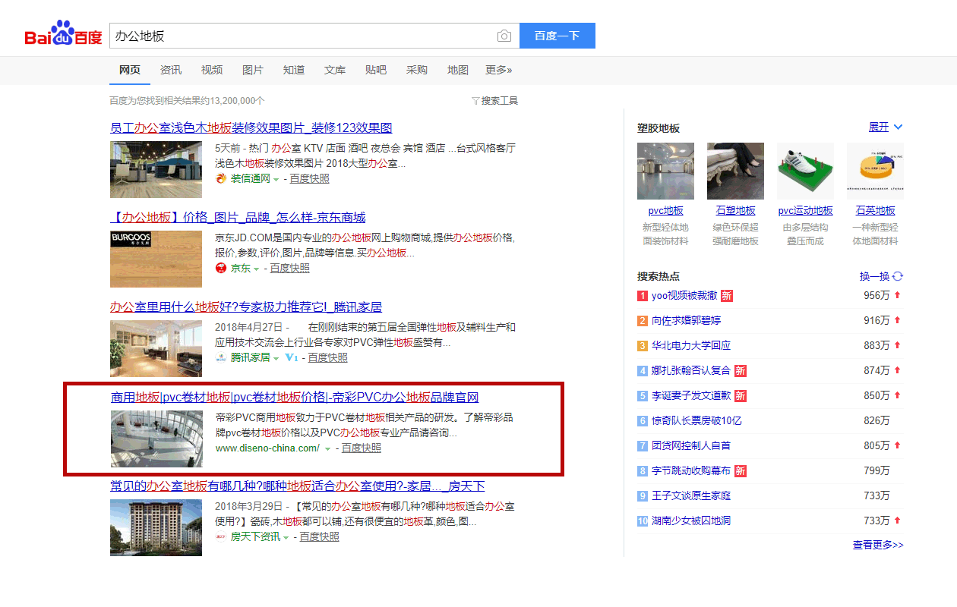Open 百度快照 for the 腾讯家居 result
Image resolution: width=957 pixels, height=607 pixels.
click(x=327, y=358)
